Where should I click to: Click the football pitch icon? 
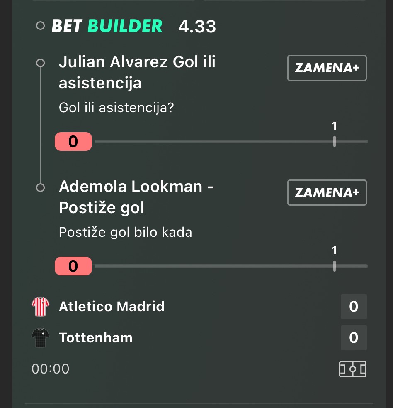[353, 369]
